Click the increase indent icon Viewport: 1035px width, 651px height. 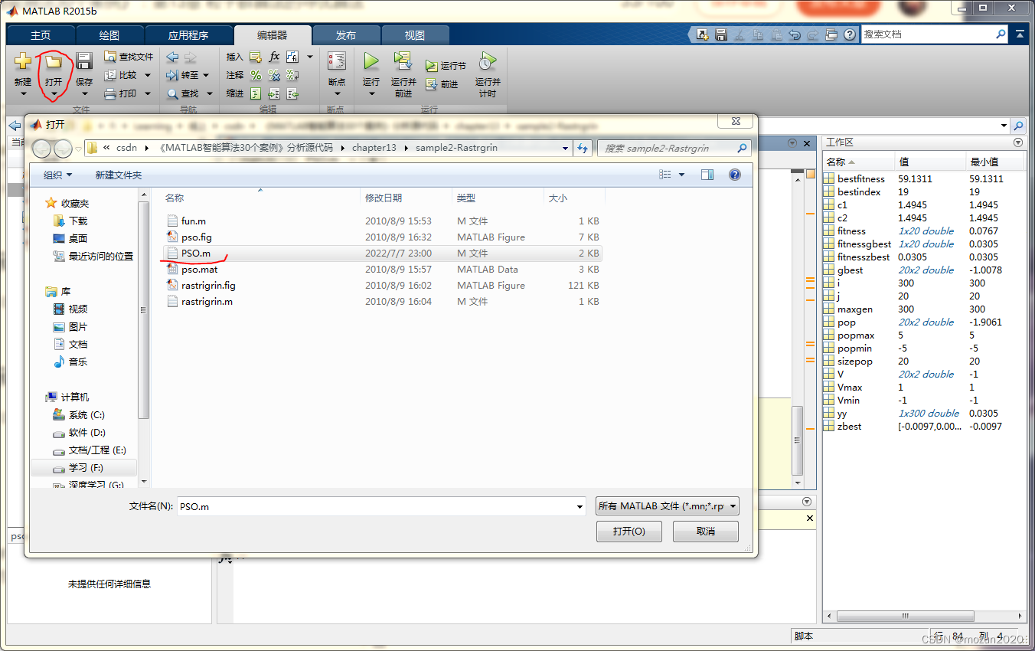pyautogui.click(x=274, y=93)
